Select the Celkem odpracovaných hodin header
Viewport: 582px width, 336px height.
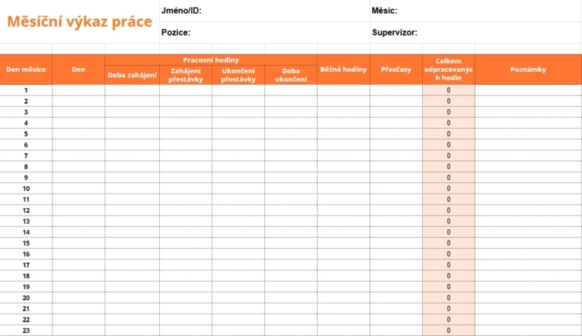449,70
